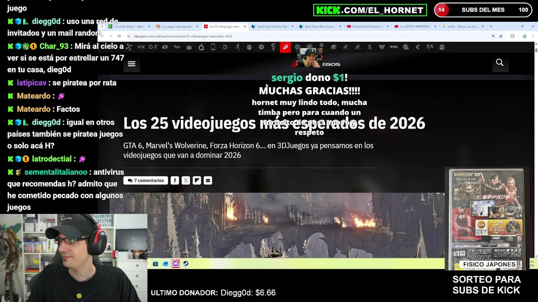Click the address bar URL field
The height and width of the screenshot is (302, 538).
(x=307, y=36)
